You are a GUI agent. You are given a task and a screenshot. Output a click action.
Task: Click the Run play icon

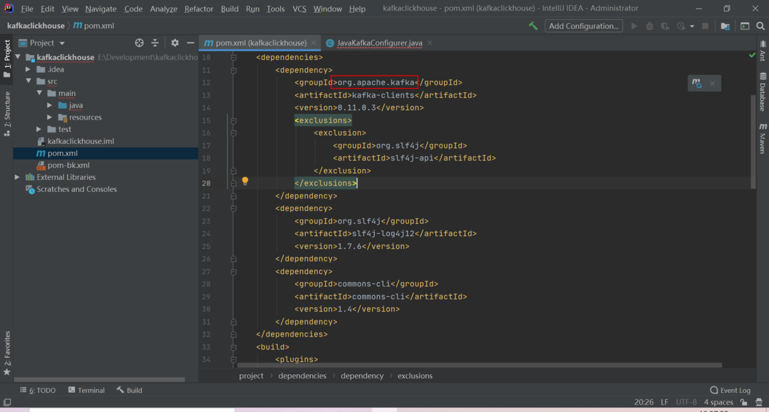pos(634,26)
